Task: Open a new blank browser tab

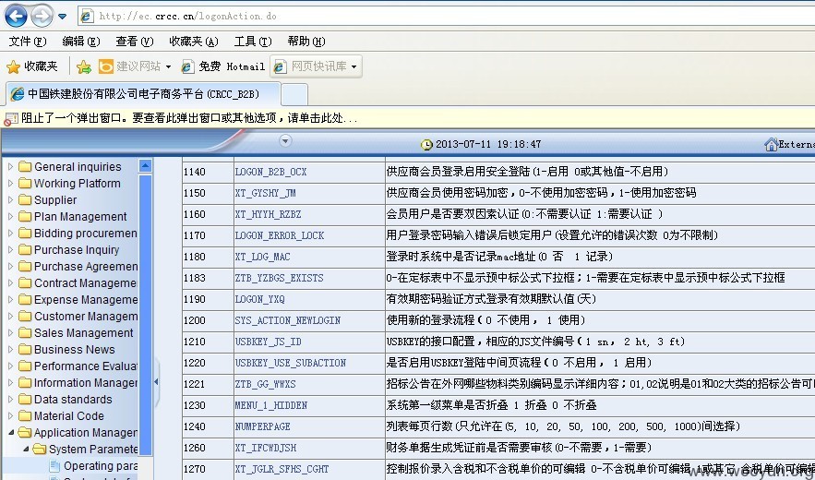Action: (294, 95)
